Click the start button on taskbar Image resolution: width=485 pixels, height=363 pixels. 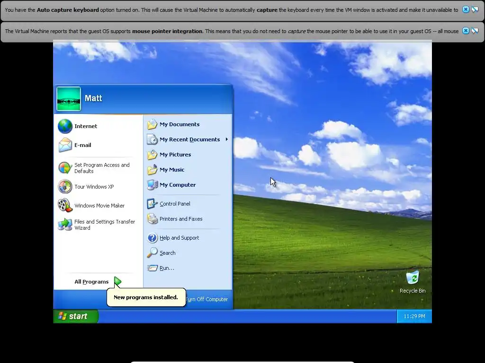click(76, 316)
